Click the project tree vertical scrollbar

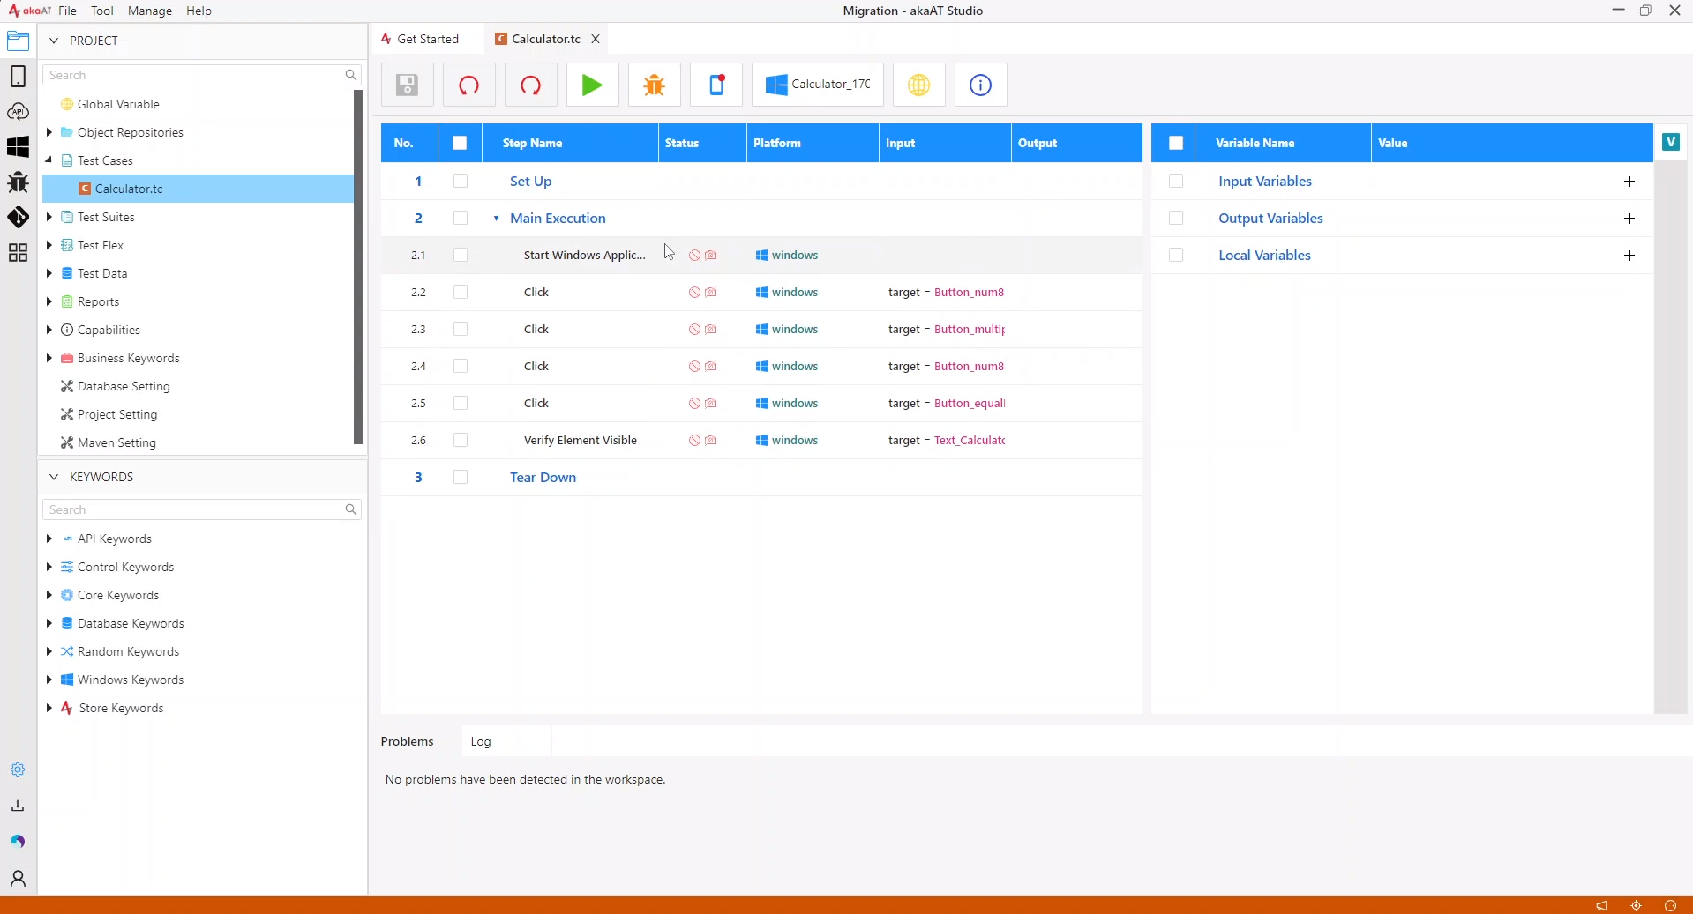tap(358, 267)
